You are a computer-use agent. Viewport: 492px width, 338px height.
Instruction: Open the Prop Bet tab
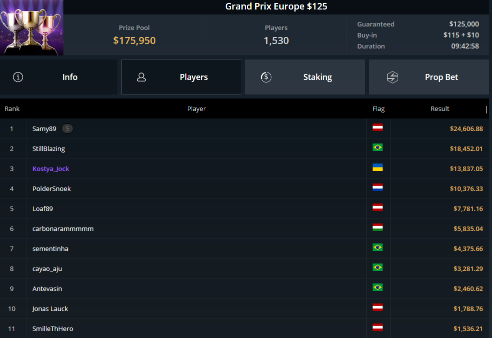tap(429, 77)
